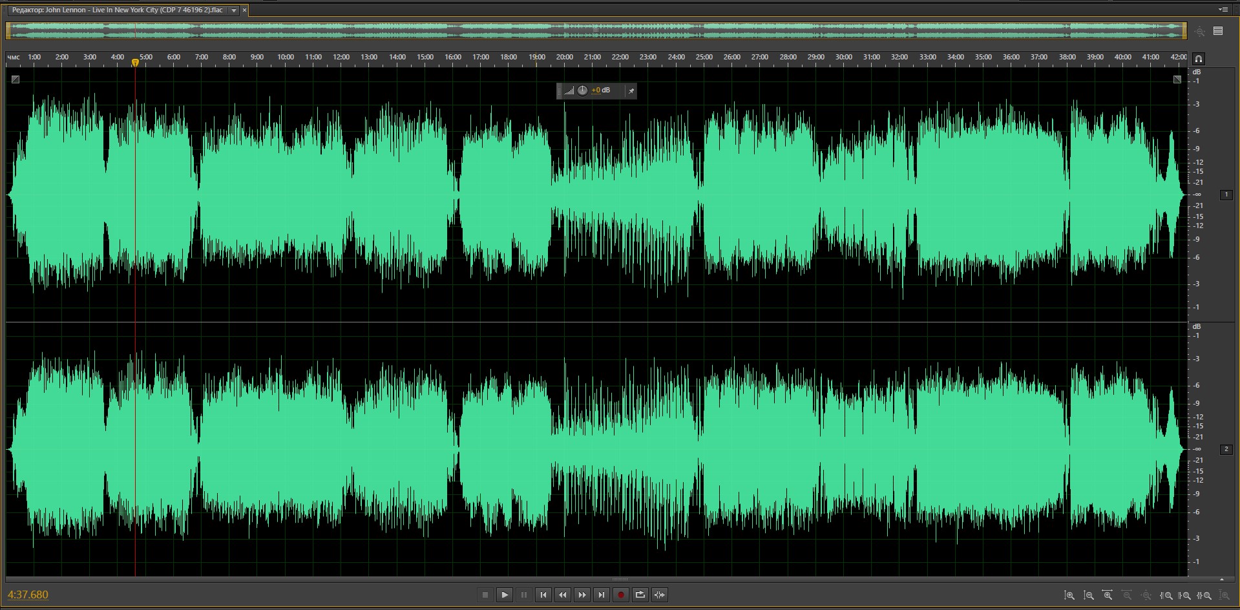The height and width of the screenshot is (610, 1240).
Task: Jump the playhead to the next marker
Action: point(602,595)
